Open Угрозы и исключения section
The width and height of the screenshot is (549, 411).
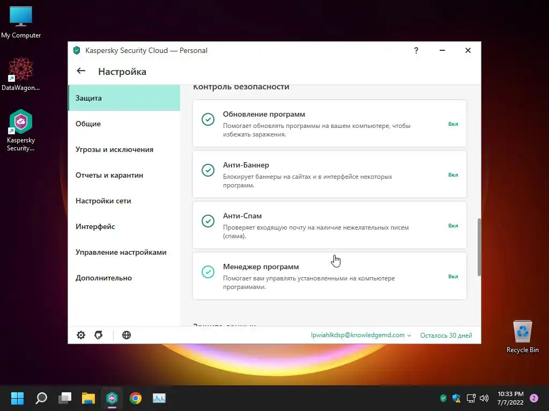(124, 149)
